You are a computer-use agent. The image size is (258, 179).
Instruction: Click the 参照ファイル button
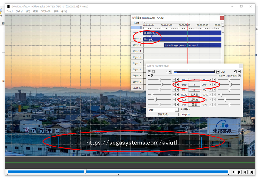163,114
